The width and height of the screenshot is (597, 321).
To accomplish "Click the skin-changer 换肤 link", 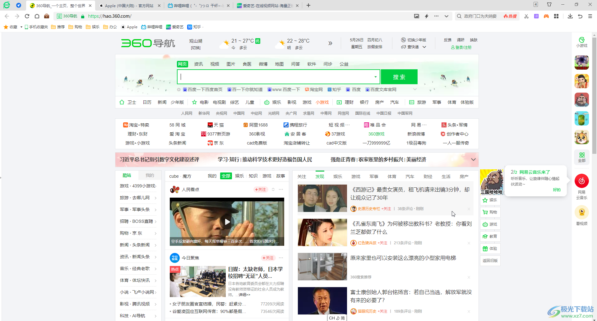I will pyautogui.click(x=474, y=40).
